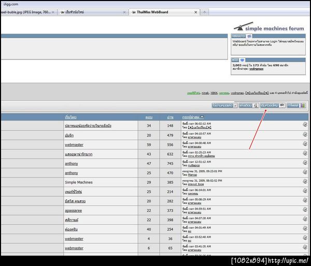This screenshot has width=311, height=266.
Task: Click the statistics panel info icon
Action: [242, 60]
